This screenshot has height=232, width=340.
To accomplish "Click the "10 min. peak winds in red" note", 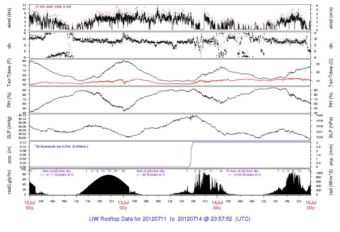I will click(x=53, y=7).
